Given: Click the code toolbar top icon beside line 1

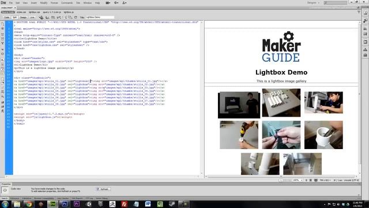Looking at the screenshot, I should point(2,24).
